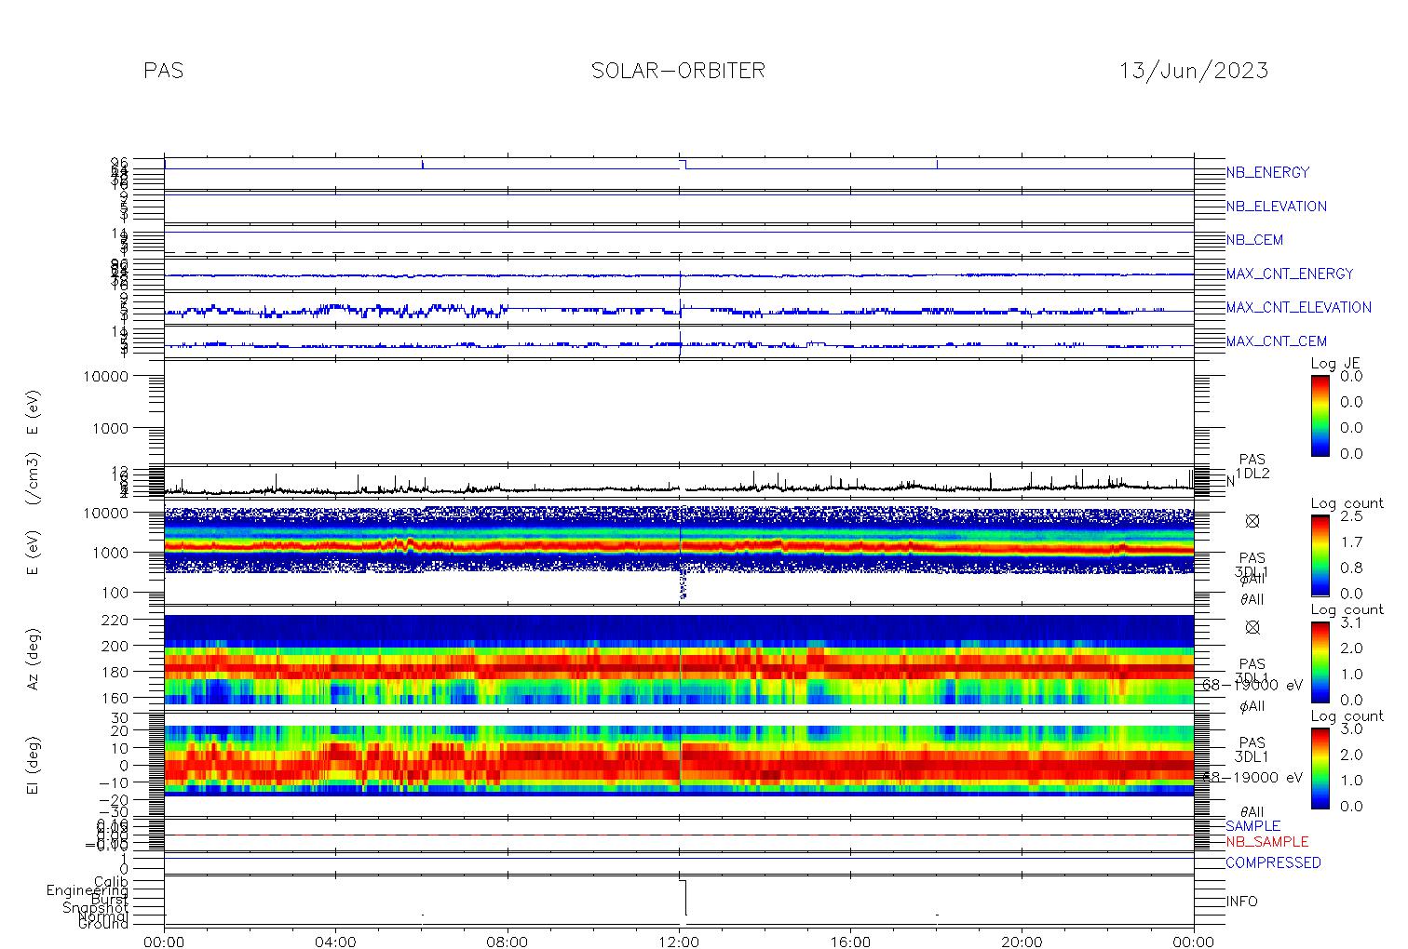Click the MAX_CNT_ELEVATION label
The image size is (1408, 949).
(1298, 307)
